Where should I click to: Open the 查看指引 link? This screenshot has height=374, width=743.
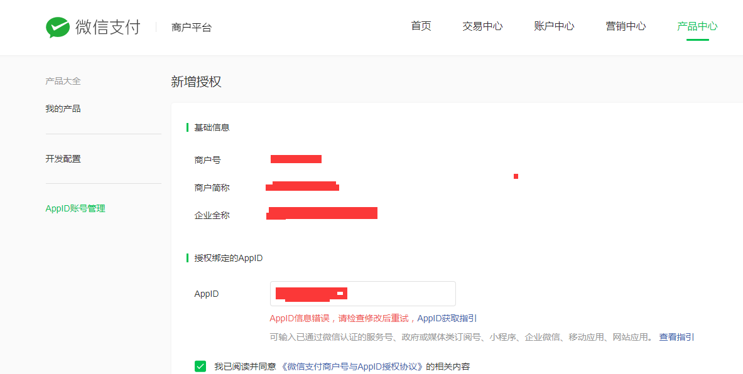[676, 337]
